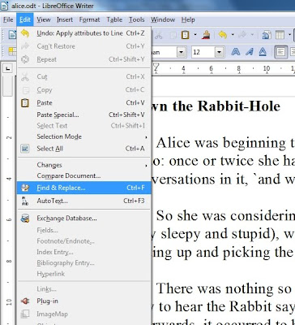Choose Select All from Edit menu
295x325 pixels.
click(x=83, y=149)
